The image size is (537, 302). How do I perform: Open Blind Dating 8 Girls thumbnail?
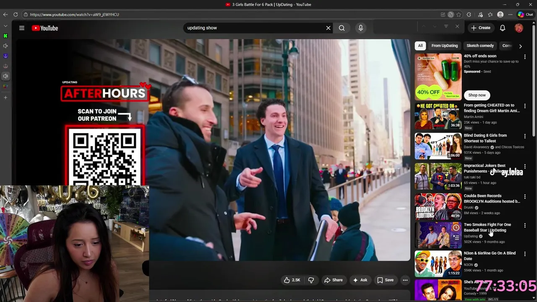pos(438,146)
